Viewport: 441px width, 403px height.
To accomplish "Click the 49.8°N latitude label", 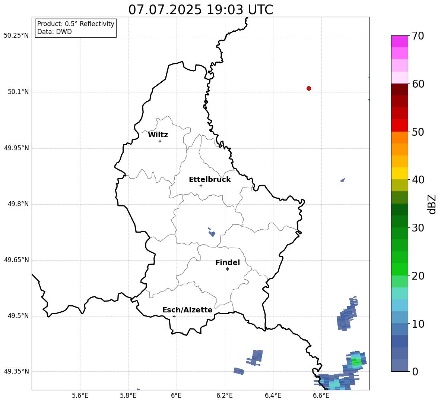I will tap(18, 204).
